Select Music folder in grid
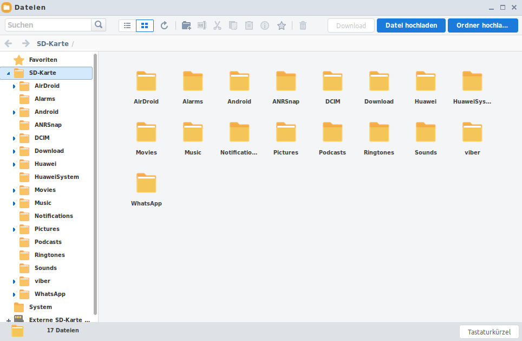Screen dimensions: 522x341 [x=193, y=138]
